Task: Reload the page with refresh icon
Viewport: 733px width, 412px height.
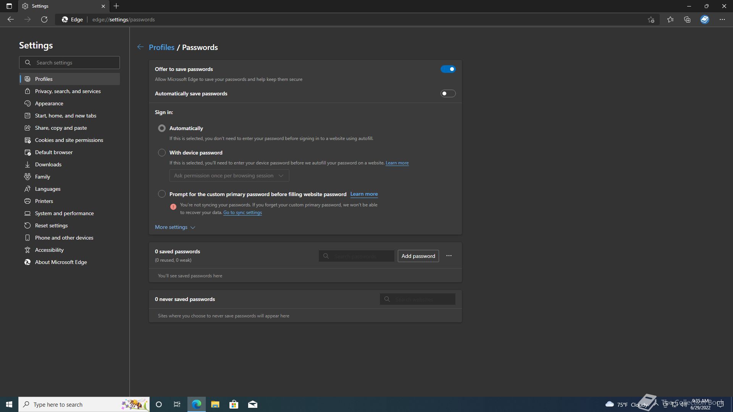Action: point(44,19)
